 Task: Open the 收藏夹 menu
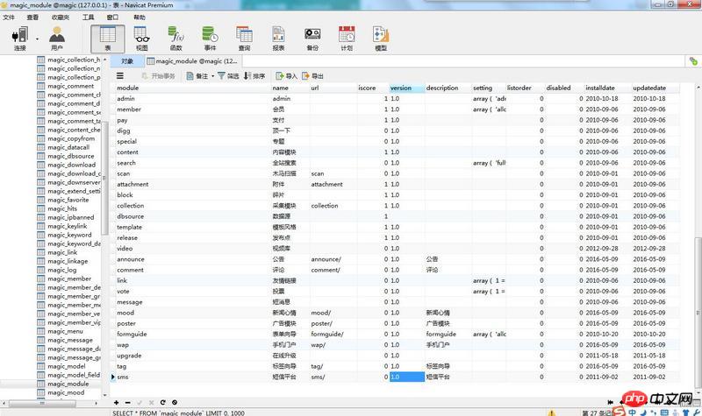61,18
